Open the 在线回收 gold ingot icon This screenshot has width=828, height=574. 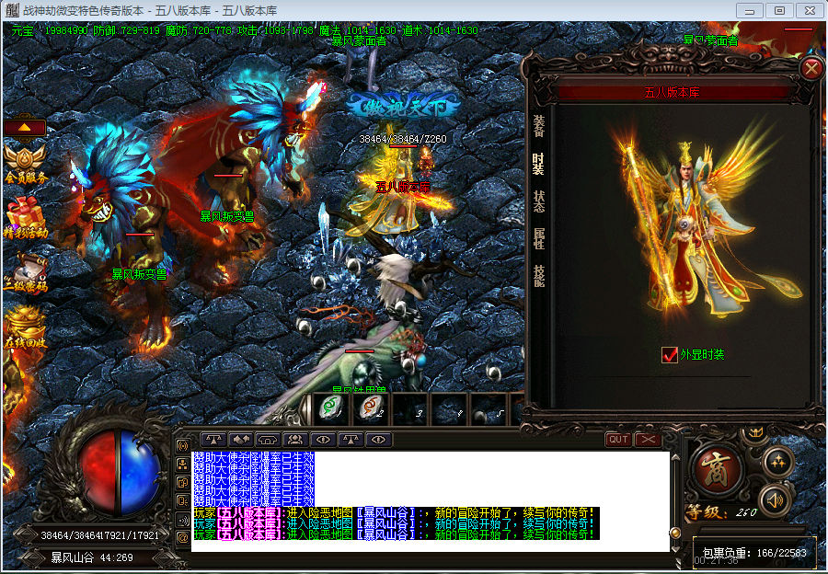pos(25,328)
